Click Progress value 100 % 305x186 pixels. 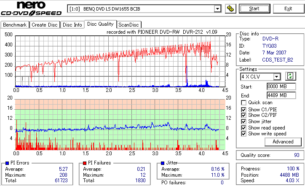(x=293, y=169)
